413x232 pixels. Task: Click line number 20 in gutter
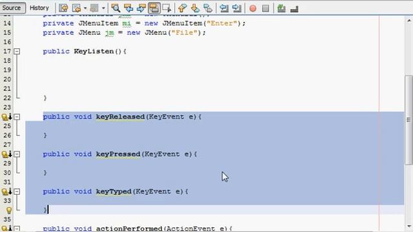(x=7, y=79)
